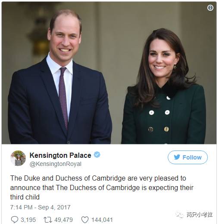The image size is (219, 224).
Task: Click the reply speech bubble icon
Action: 15,220
